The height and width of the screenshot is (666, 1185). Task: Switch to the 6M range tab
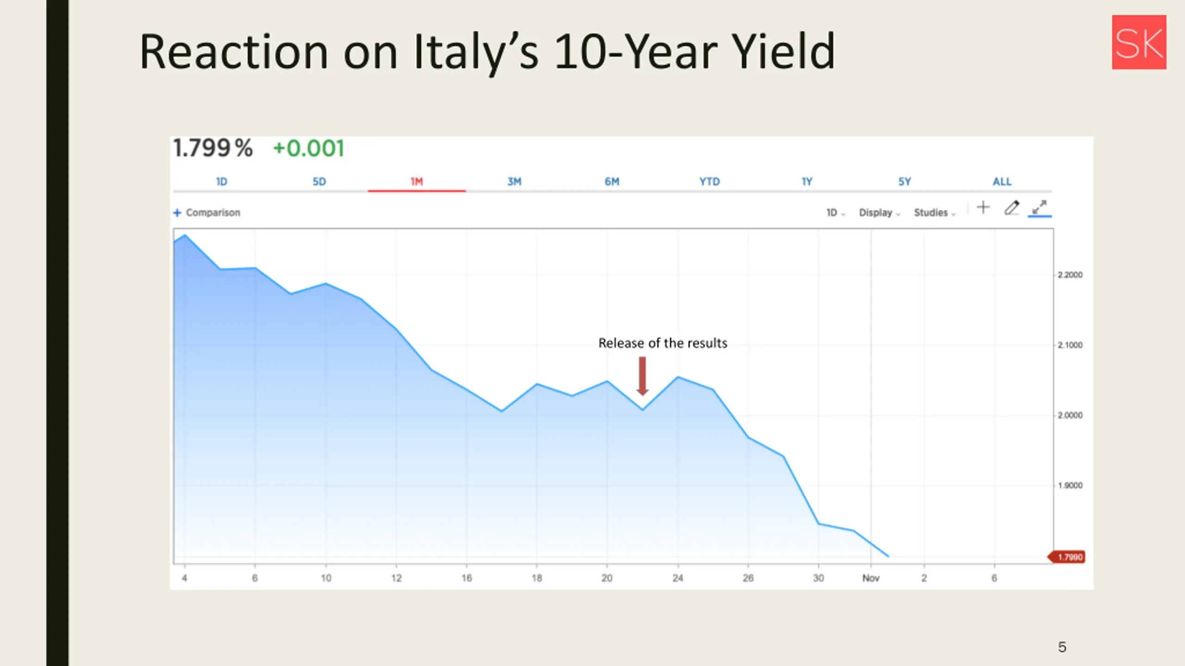[x=612, y=182]
